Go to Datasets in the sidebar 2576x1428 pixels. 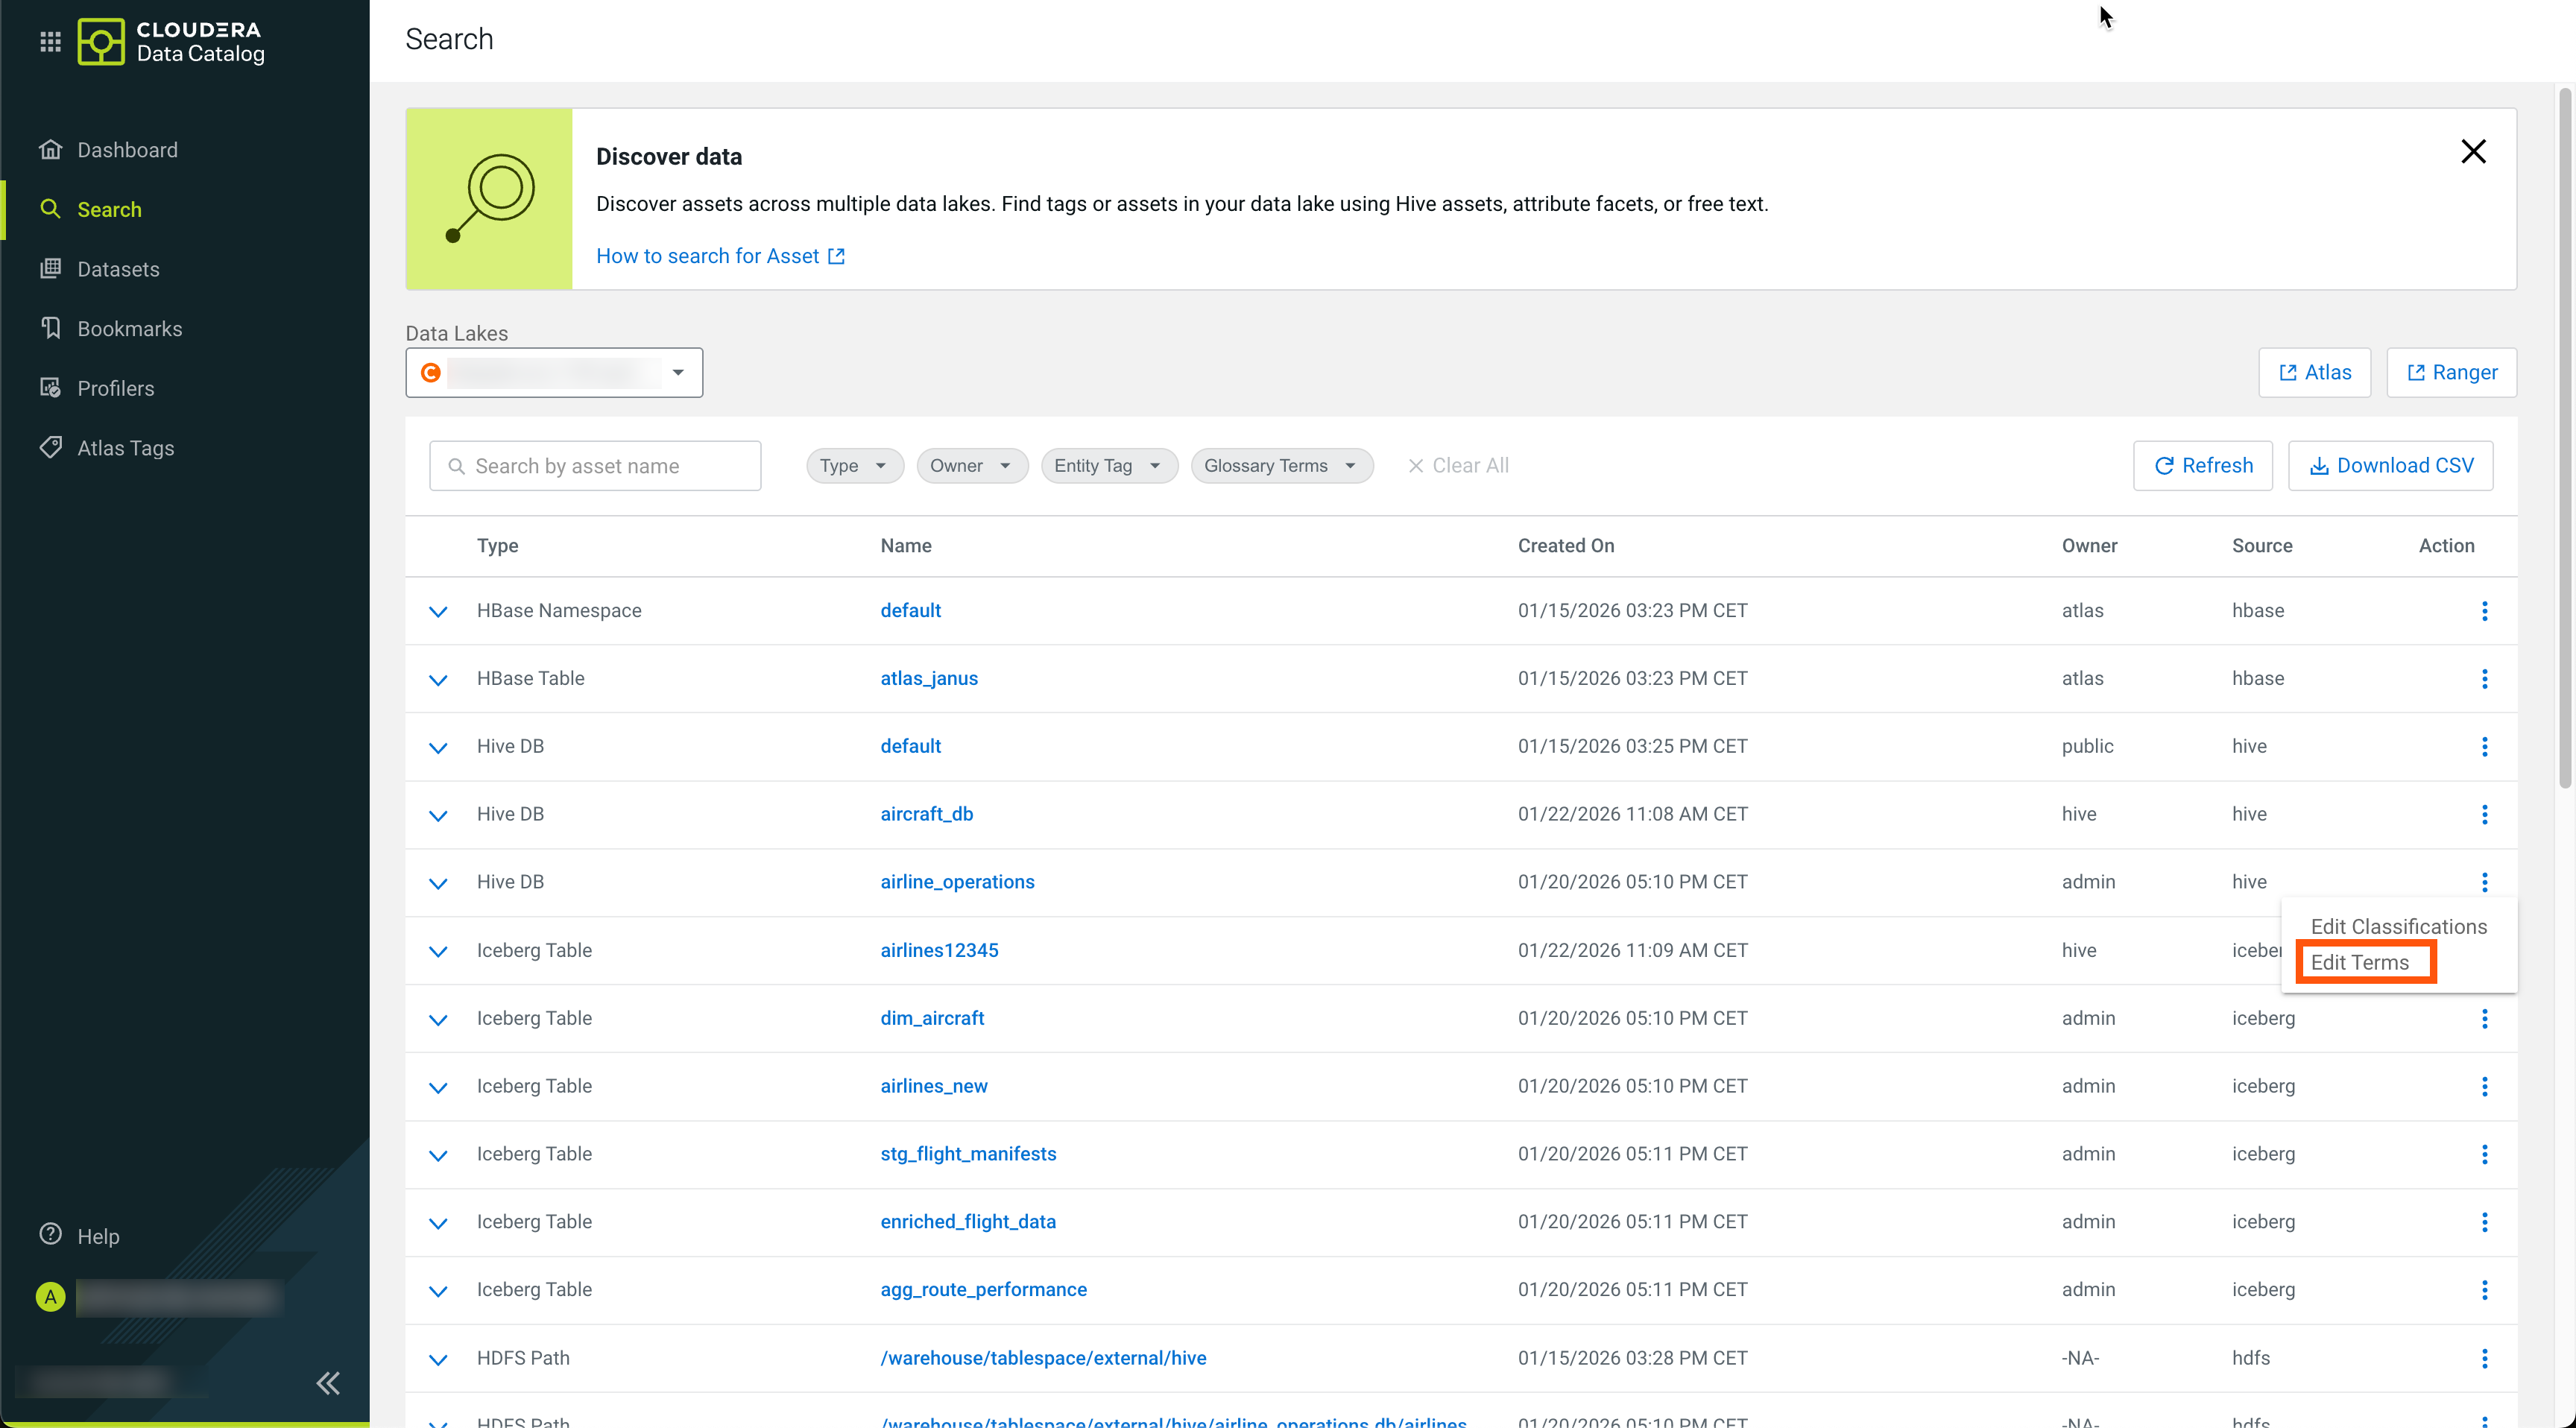(x=118, y=269)
